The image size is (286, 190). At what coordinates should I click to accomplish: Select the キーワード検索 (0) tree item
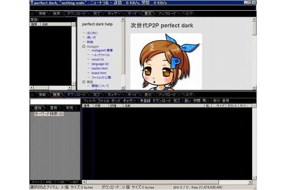coord(49,114)
